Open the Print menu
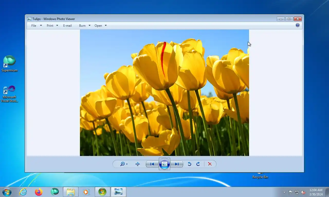Image resolution: width=329 pixels, height=197 pixels. [50, 26]
